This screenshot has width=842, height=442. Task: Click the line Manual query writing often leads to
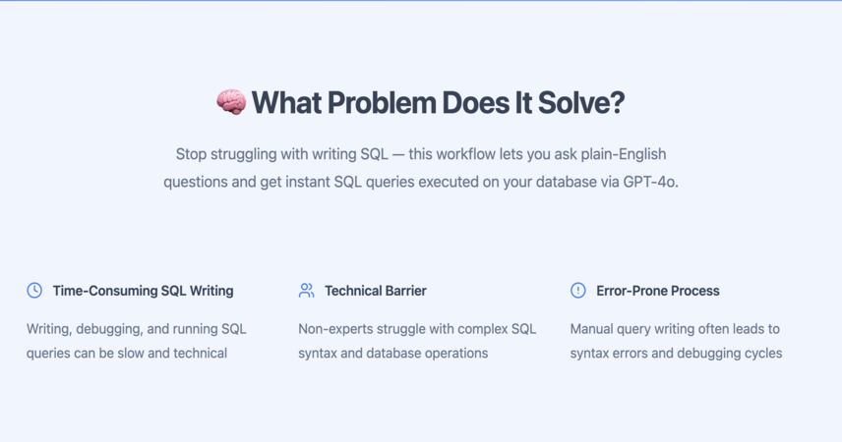click(675, 329)
